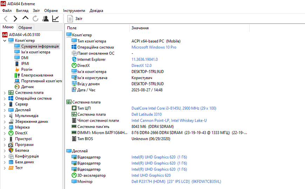Click the Мережа network icon
This screenshot has height=189, width=305.
[11, 128]
